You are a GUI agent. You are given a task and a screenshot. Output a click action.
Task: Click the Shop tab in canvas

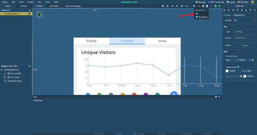(x=163, y=41)
